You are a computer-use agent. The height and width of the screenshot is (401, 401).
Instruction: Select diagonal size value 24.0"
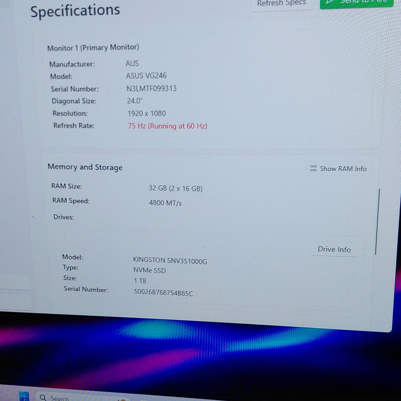[135, 101]
